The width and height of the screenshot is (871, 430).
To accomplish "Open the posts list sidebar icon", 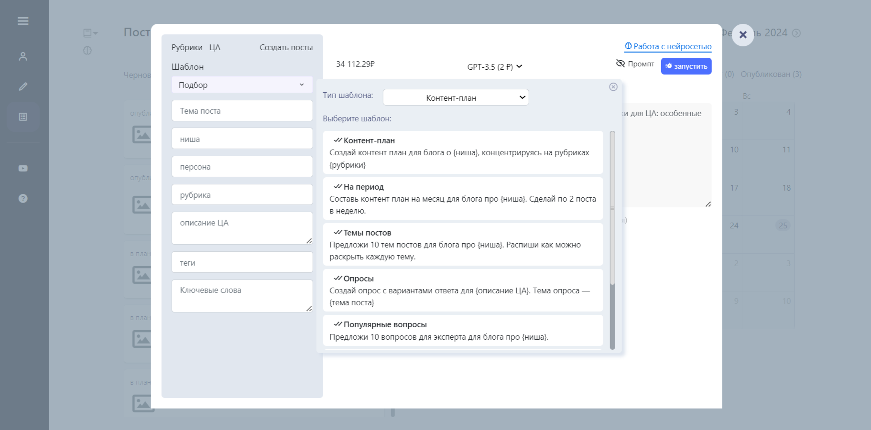I will pyautogui.click(x=23, y=117).
